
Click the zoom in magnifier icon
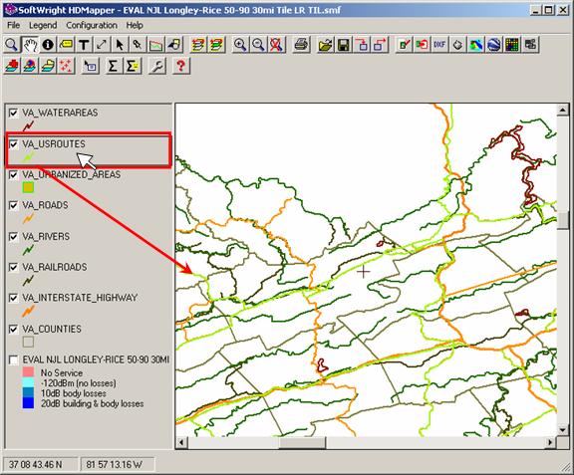(240, 45)
